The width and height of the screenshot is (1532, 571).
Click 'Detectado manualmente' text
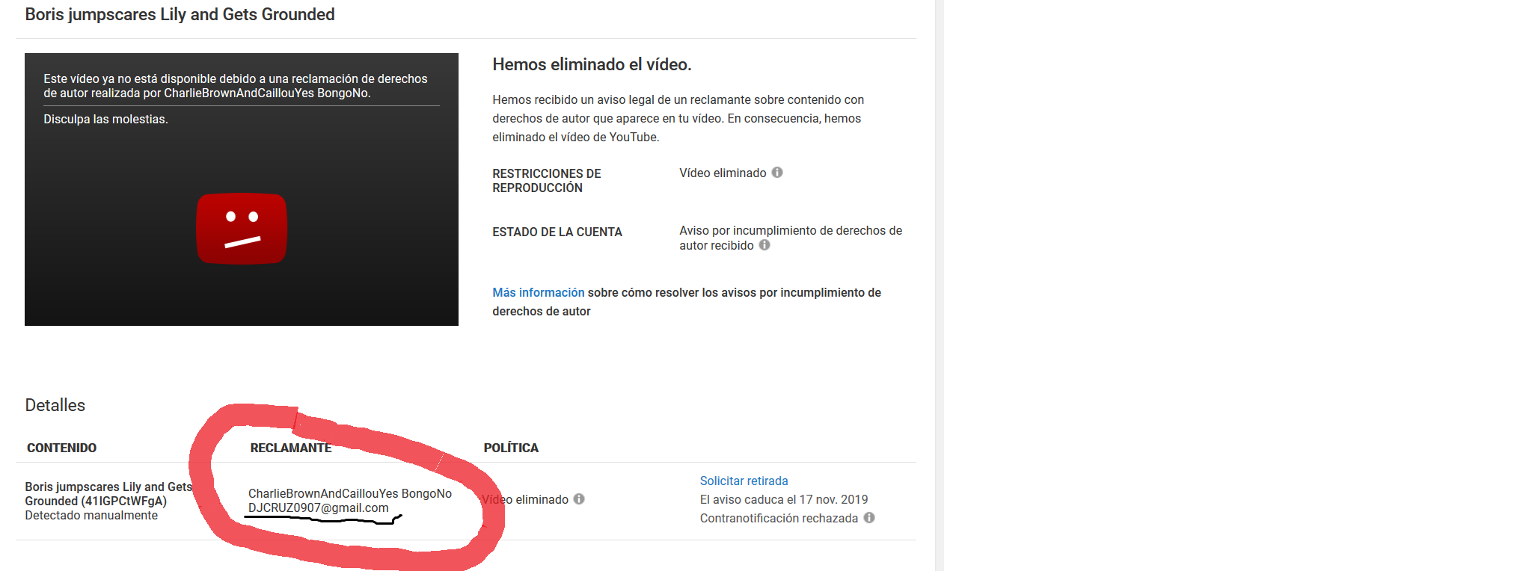[x=91, y=515]
